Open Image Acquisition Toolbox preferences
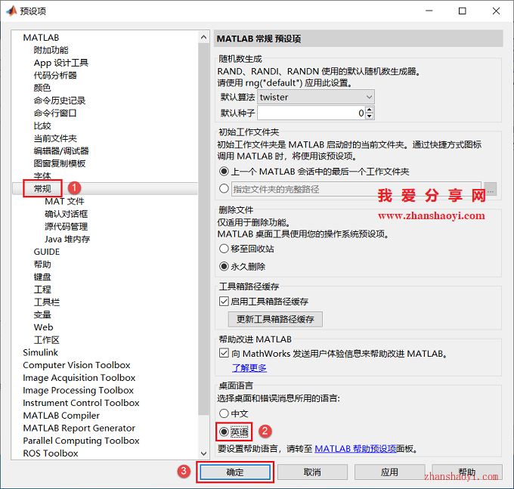This screenshot has width=514, height=489. click(79, 378)
